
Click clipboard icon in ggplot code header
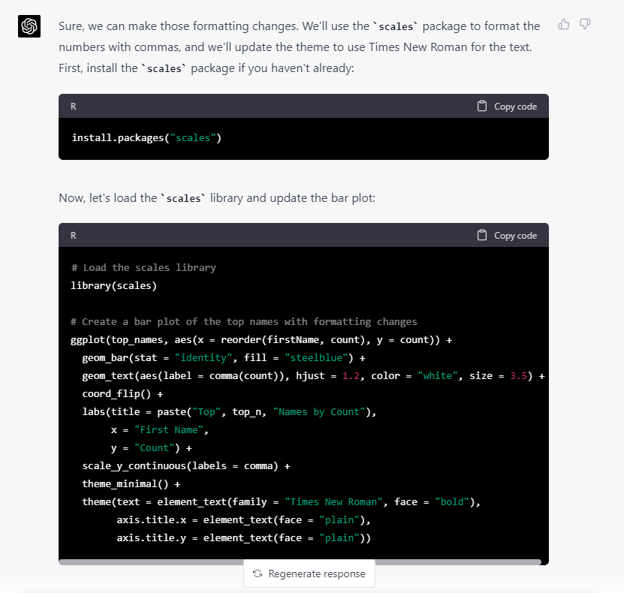(x=482, y=235)
